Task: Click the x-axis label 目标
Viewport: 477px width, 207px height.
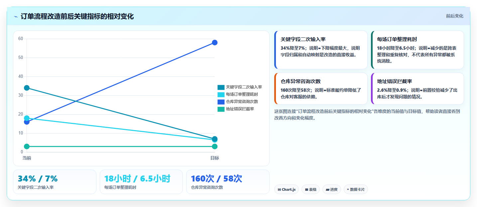Action: click(215, 158)
